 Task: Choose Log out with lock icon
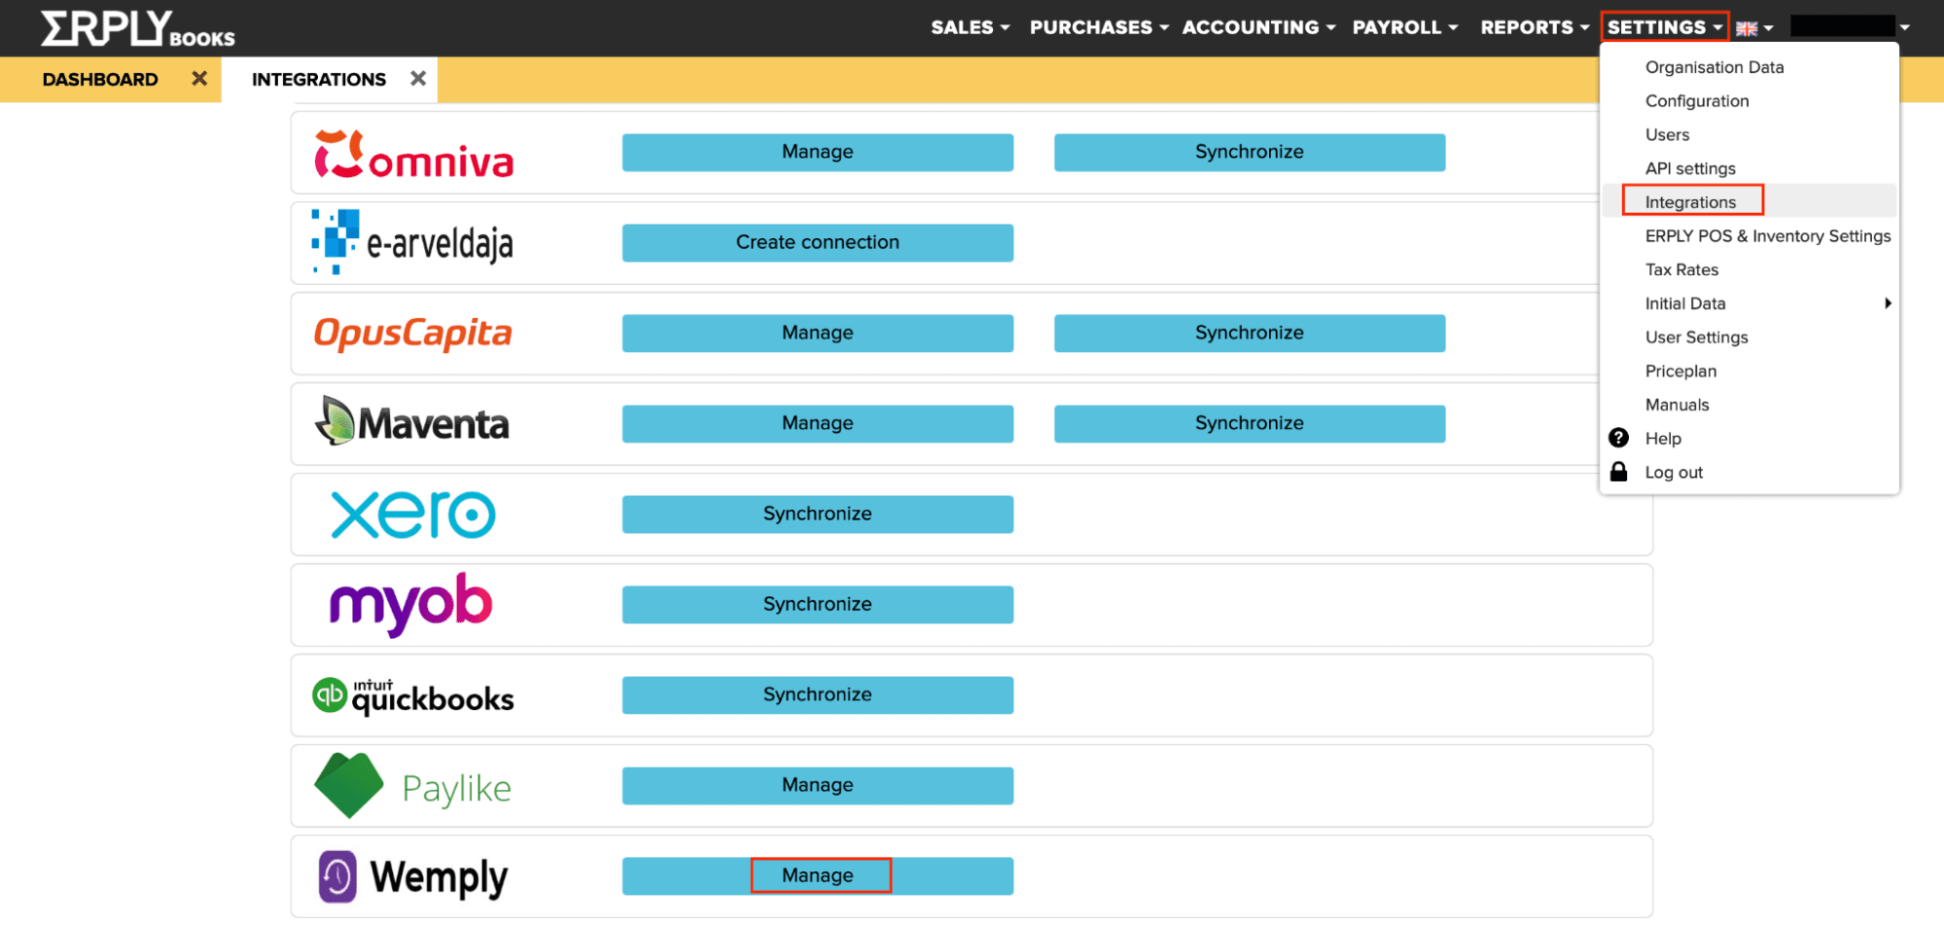1673,473
